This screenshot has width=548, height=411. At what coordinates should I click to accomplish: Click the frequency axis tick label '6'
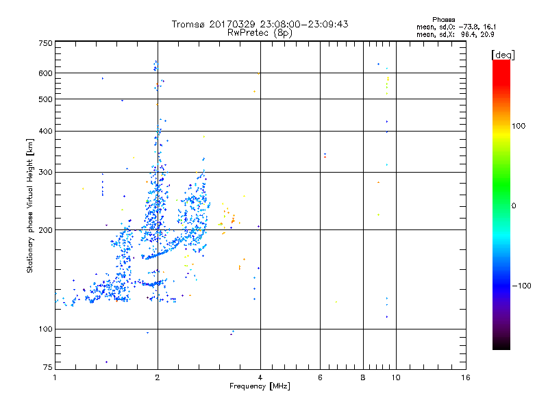[x=320, y=377]
